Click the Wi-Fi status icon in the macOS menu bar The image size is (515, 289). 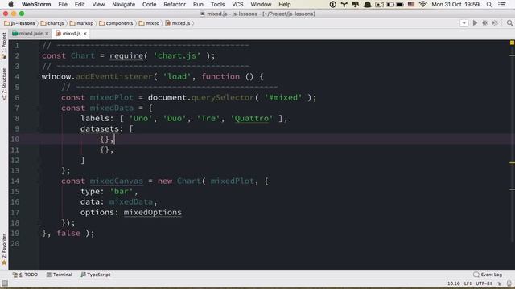(x=422, y=4)
